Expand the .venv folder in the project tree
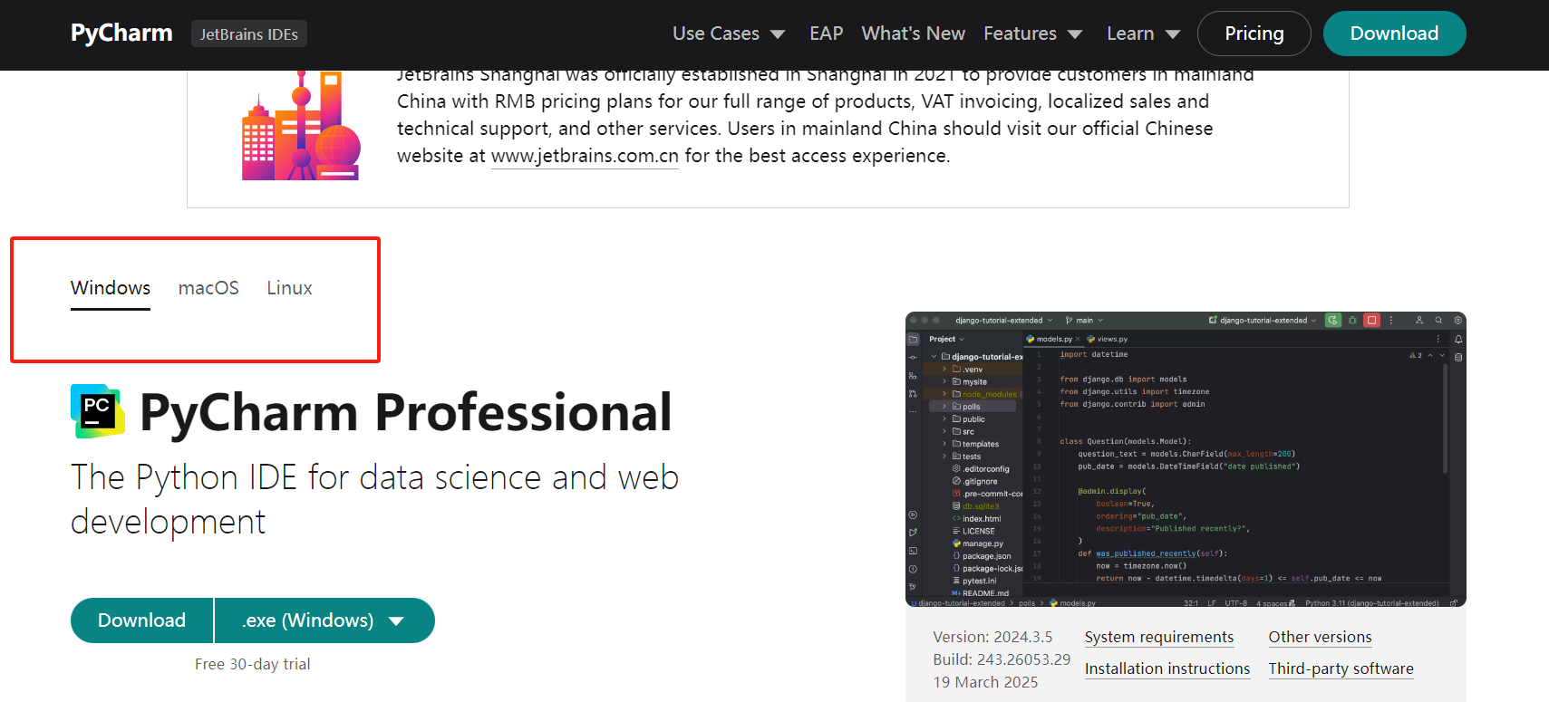The width and height of the screenshot is (1549, 702). coord(944,370)
